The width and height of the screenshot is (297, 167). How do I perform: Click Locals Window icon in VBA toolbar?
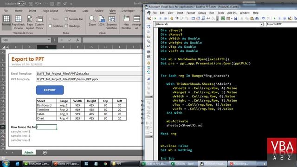point(193,19)
